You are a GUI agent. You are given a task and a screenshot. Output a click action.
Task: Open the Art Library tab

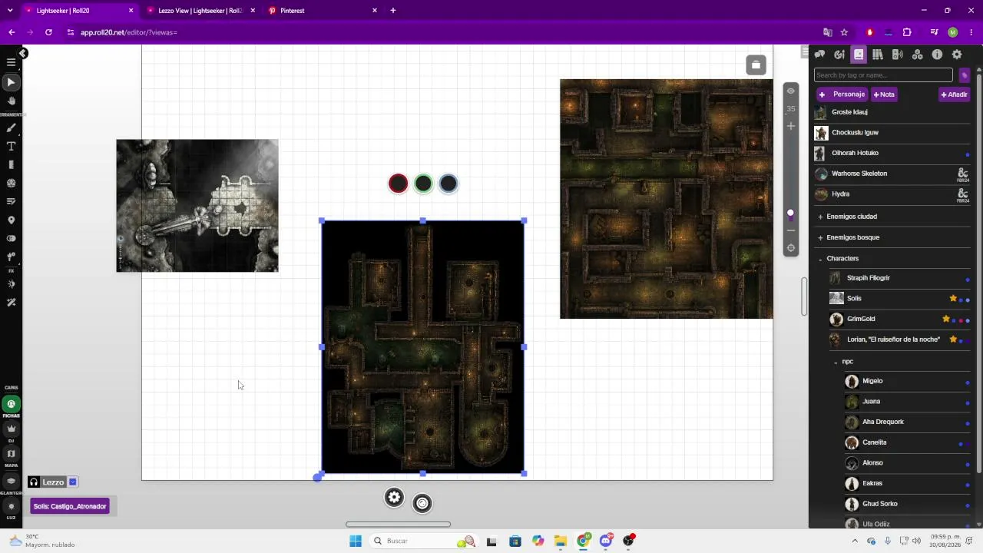(x=839, y=55)
